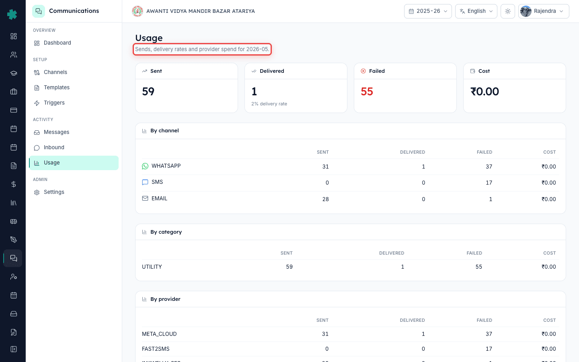Image resolution: width=579 pixels, height=362 pixels.
Task: Open Channels under Setup
Action: (74, 72)
